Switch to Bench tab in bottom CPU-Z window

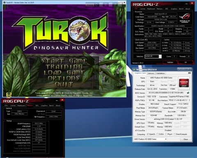click(51, 105)
